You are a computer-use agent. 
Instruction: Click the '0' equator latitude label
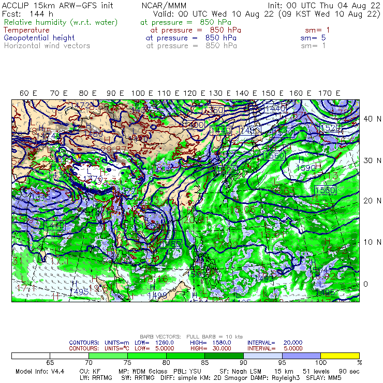click(x=365, y=284)
